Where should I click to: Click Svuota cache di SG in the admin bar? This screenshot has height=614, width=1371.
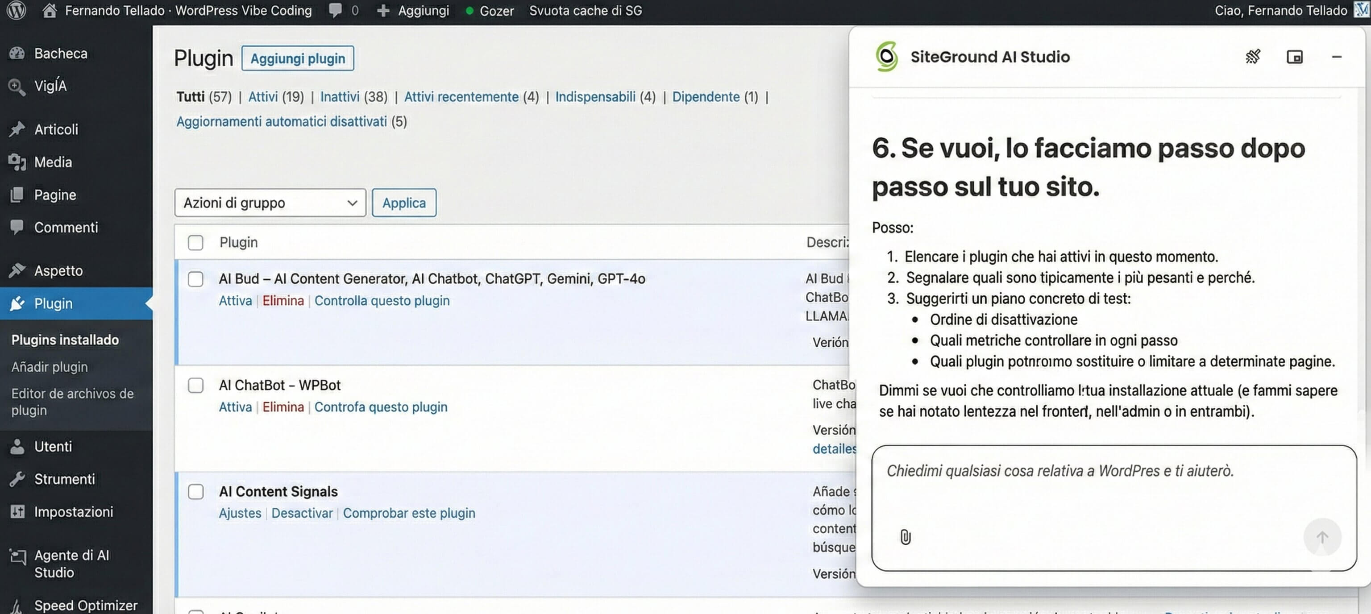(585, 11)
